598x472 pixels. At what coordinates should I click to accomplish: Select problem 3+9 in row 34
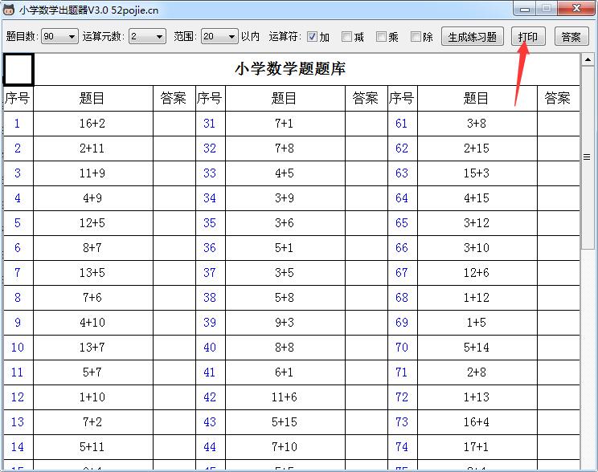click(x=285, y=198)
